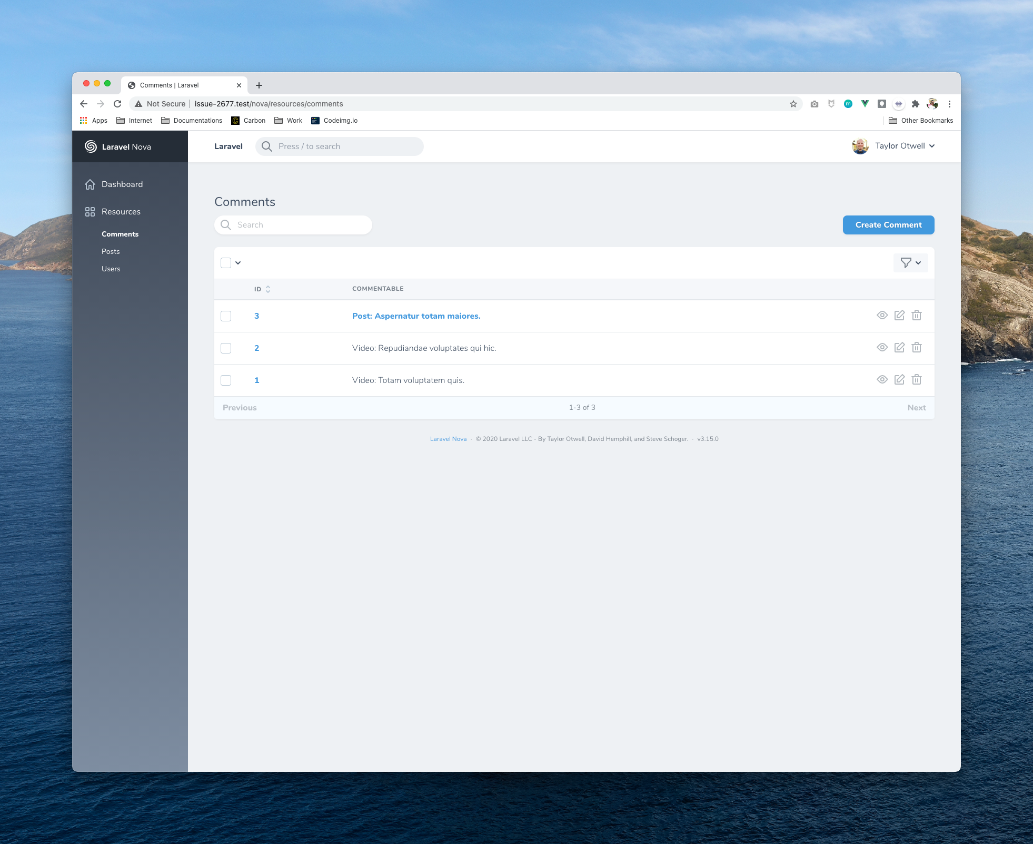This screenshot has width=1033, height=844.
Task: Click the trash icon to delete comment 1
Action: [916, 379]
